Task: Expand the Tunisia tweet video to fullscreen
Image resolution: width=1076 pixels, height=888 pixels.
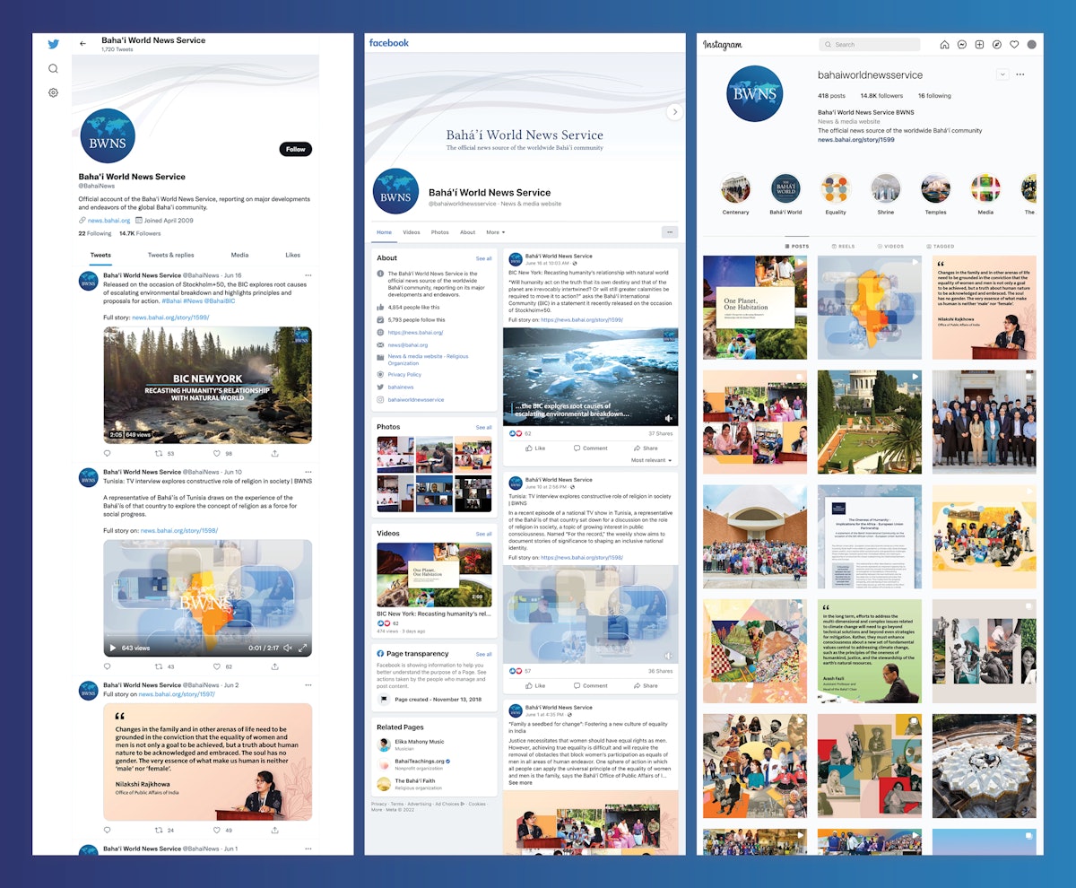Action: click(303, 648)
